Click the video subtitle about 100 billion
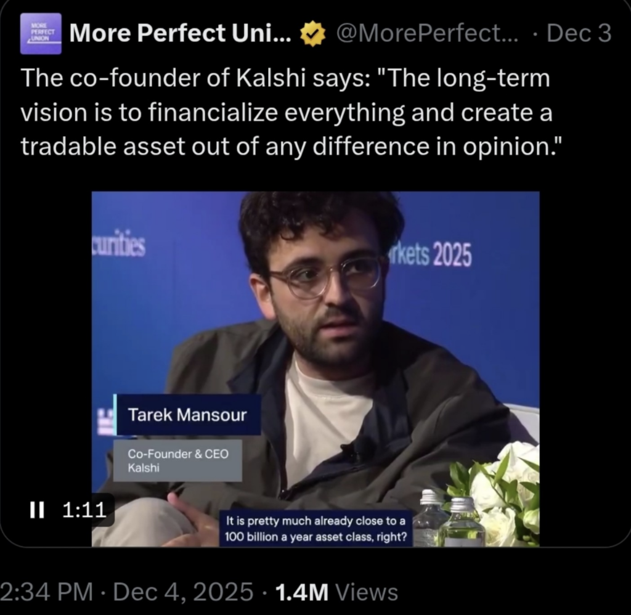Screen dimensions: 631x615 coord(315,530)
